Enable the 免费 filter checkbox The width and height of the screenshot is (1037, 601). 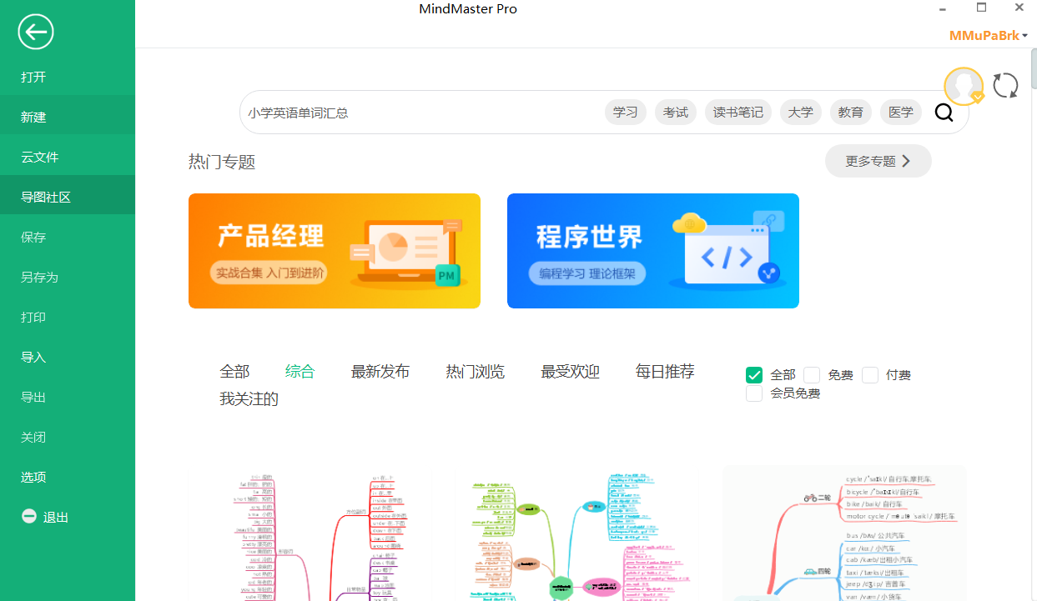coord(812,375)
